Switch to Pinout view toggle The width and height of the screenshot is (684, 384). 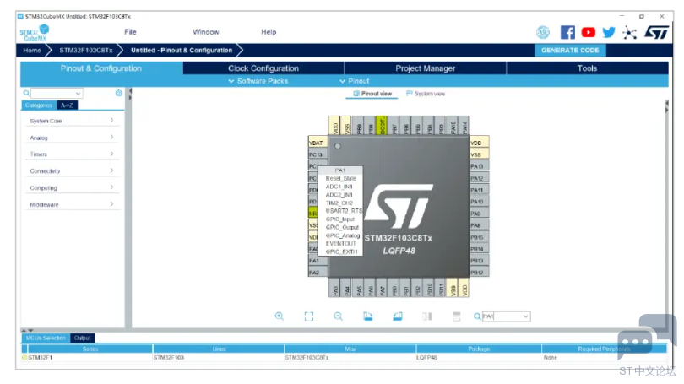coord(372,94)
